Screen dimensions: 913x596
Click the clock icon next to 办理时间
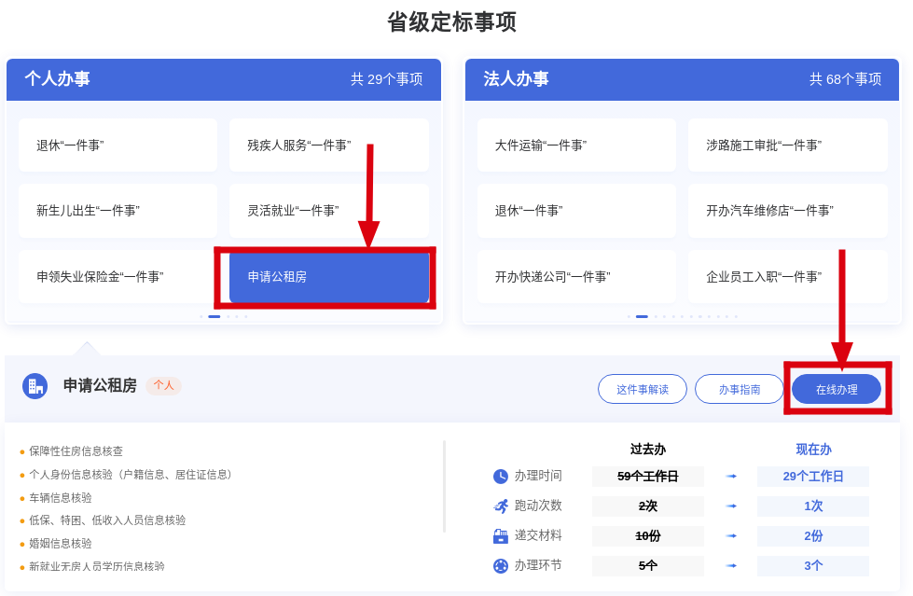pyautogui.click(x=501, y=477)
